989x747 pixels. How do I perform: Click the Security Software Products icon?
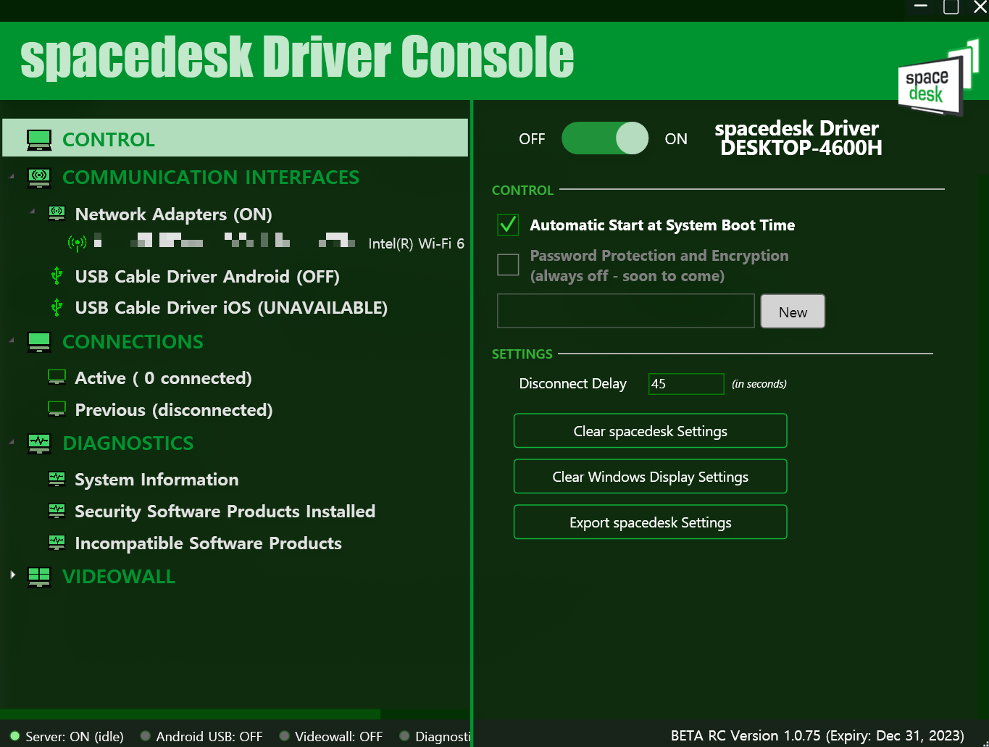coord(57,511)
